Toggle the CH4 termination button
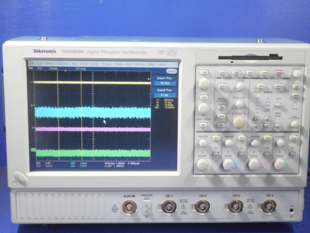The width and height of the screenshot is (310, 233). [293, 154]
